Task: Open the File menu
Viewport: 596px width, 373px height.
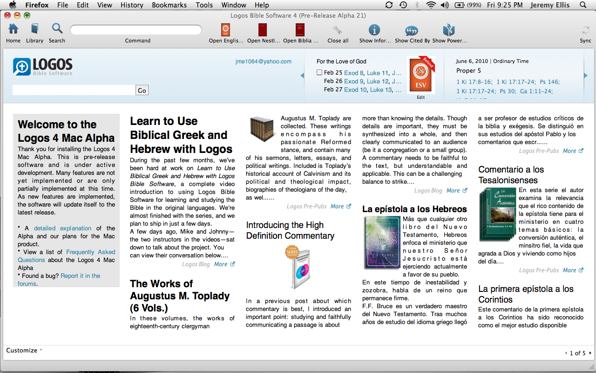Action: click(x=62, y=5)
